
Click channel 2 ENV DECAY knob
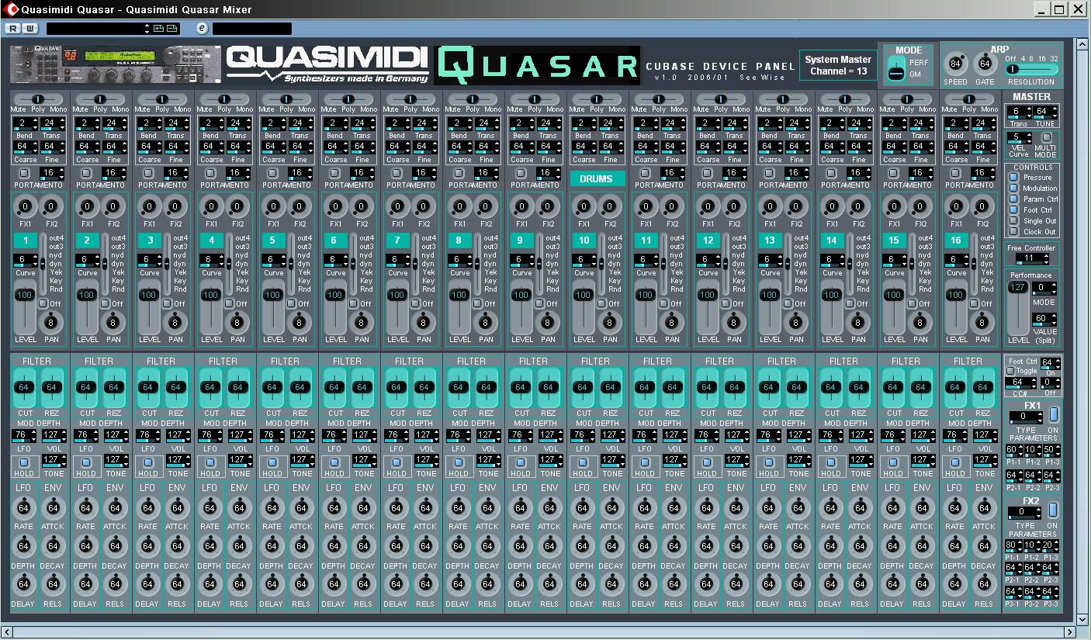[115, 546]
